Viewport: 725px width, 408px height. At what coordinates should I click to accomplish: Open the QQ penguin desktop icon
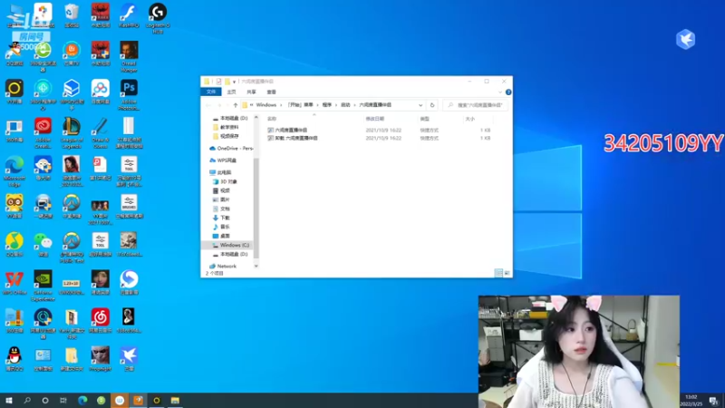coord(14,359)
